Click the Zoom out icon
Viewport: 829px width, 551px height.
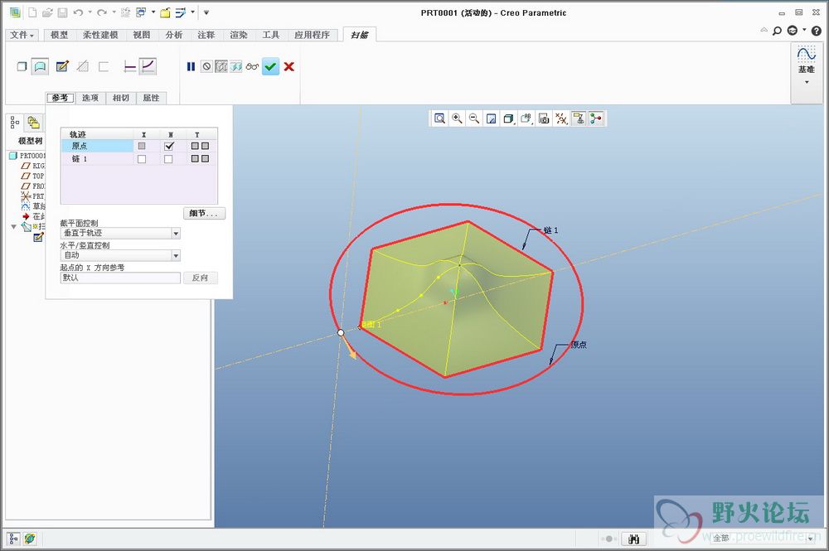pos(474,118)
